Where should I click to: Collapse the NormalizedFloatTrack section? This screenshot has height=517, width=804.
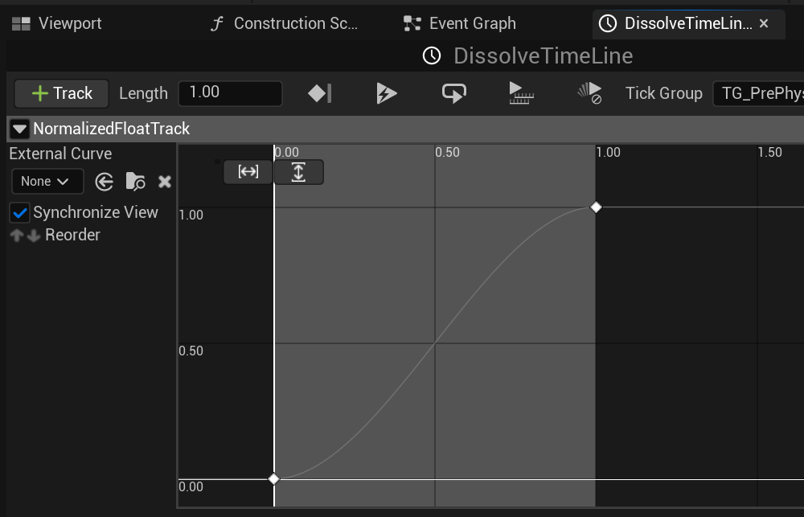(19, 129)
